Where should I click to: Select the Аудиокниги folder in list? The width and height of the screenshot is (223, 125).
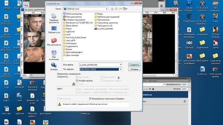coord(70,46)
